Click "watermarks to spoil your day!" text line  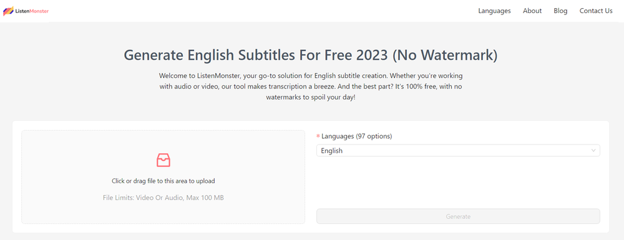click(310, 97)
